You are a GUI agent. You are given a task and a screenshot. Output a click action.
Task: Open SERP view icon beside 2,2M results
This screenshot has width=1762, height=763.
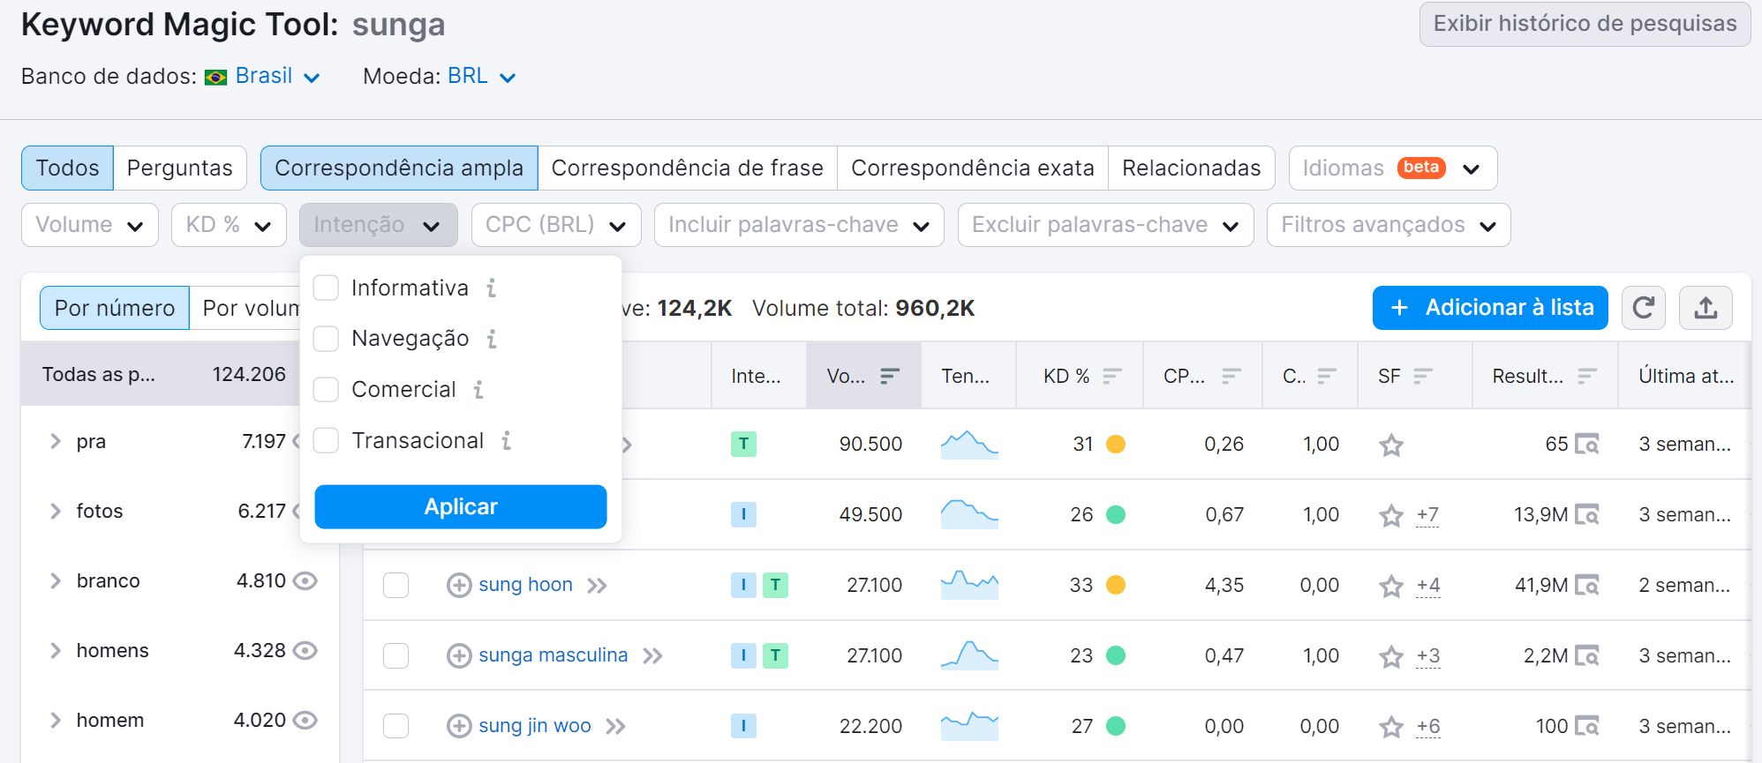click(x=1587, y=655)
